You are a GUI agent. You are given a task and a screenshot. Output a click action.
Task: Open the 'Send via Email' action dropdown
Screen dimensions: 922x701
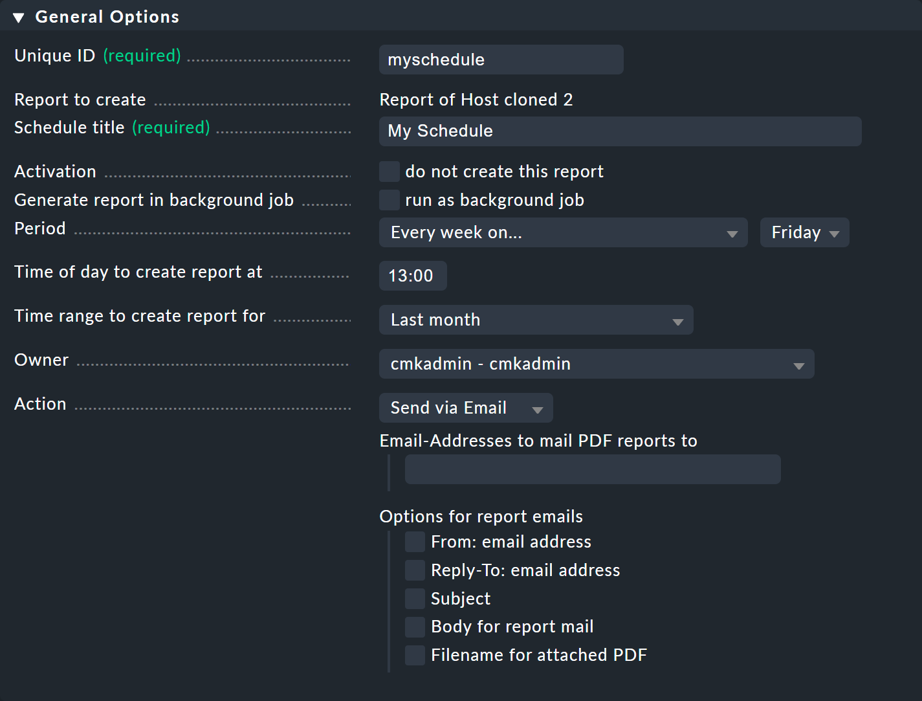tap(465, 408)
